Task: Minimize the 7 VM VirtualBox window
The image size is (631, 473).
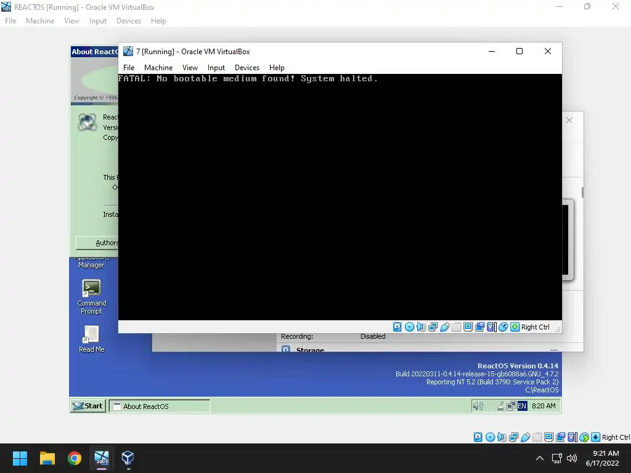Action: tap(491, 52)
